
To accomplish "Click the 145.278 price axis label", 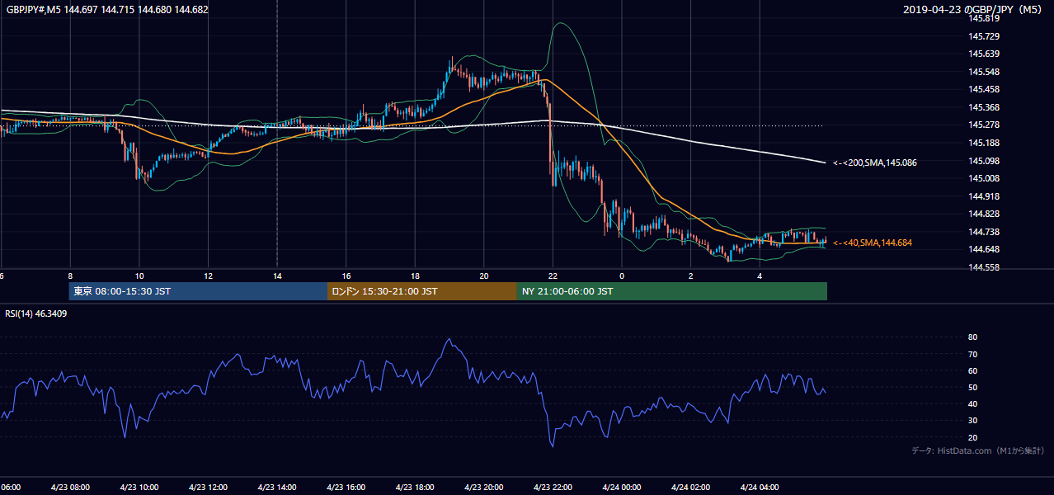I will pos(982,125).
